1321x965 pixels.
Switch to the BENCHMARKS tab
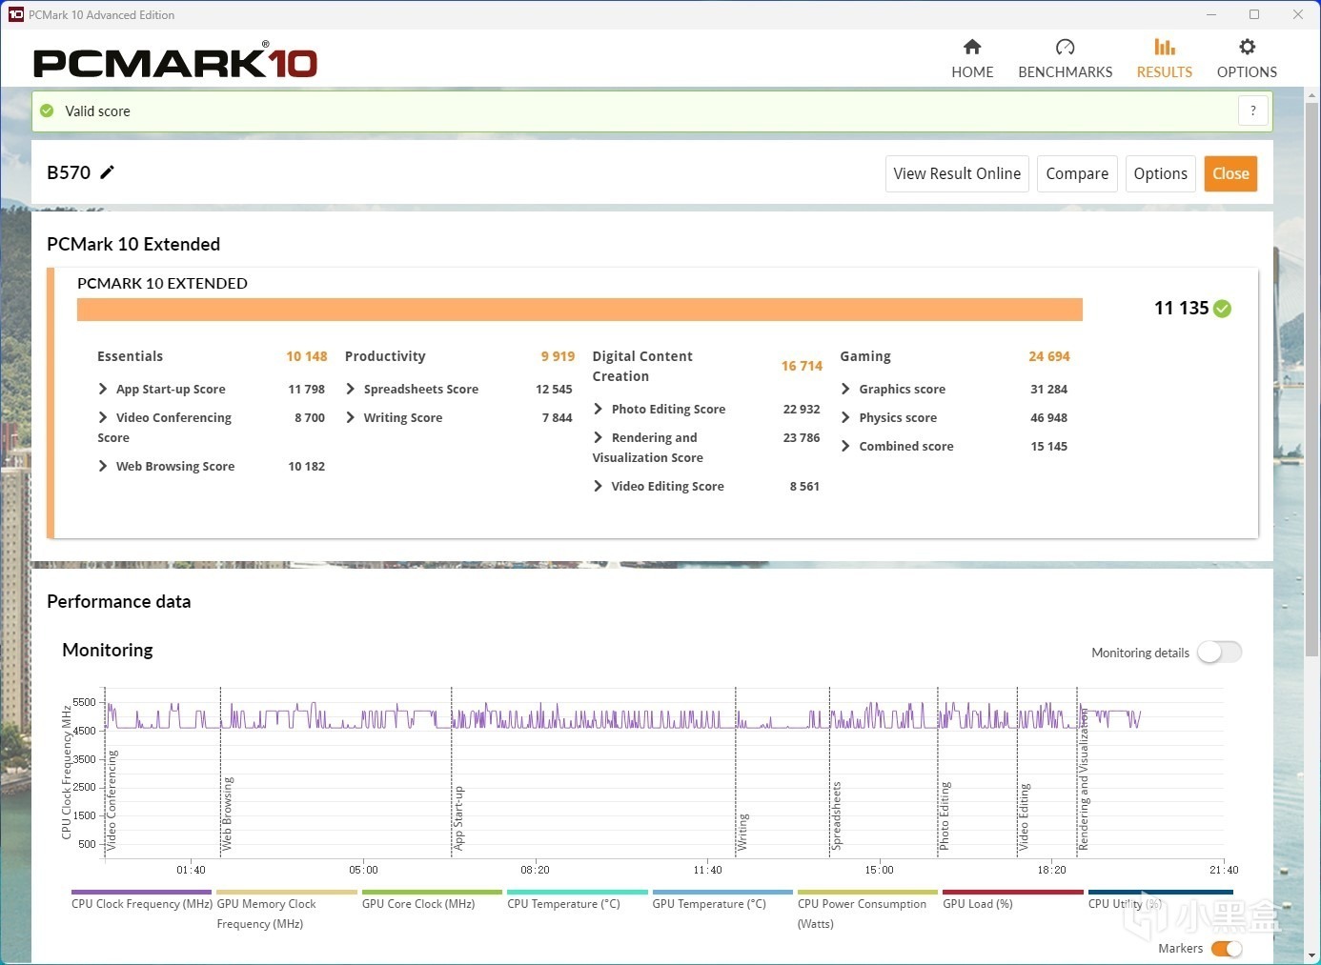[1065, 58]
